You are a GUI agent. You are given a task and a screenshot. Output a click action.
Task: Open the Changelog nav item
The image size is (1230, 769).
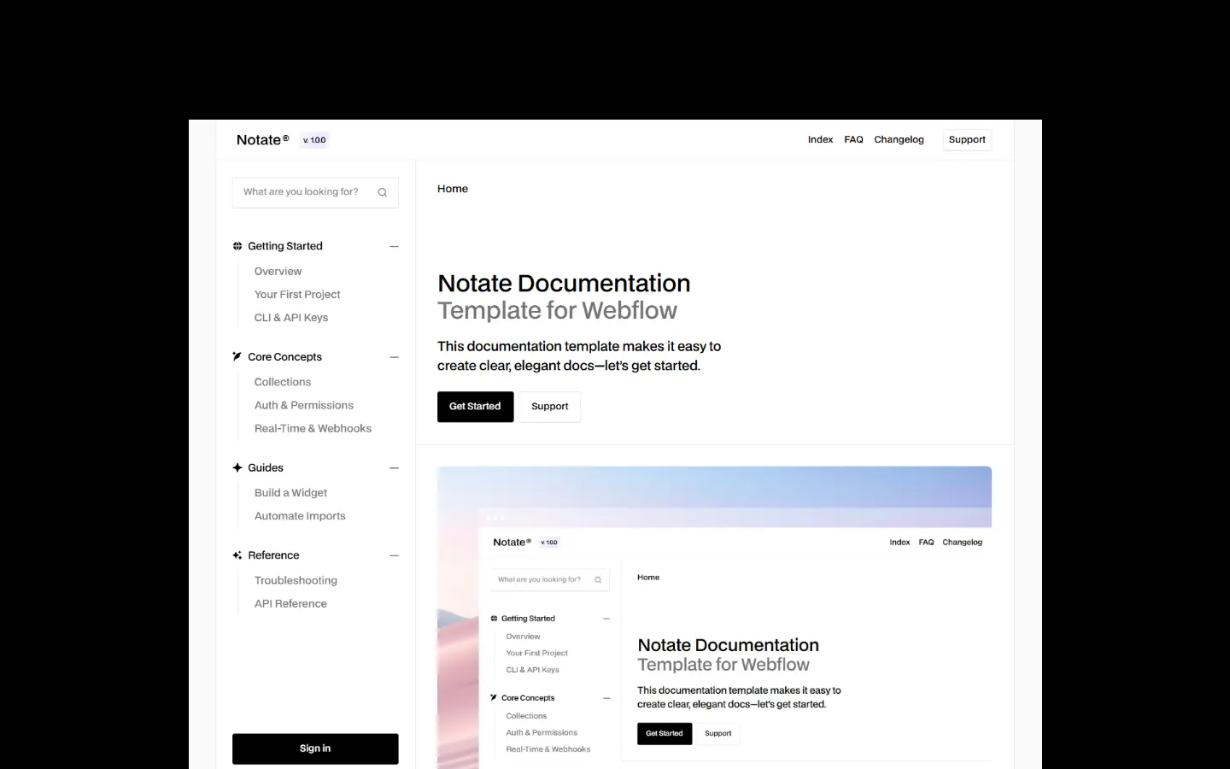point(899,140)
